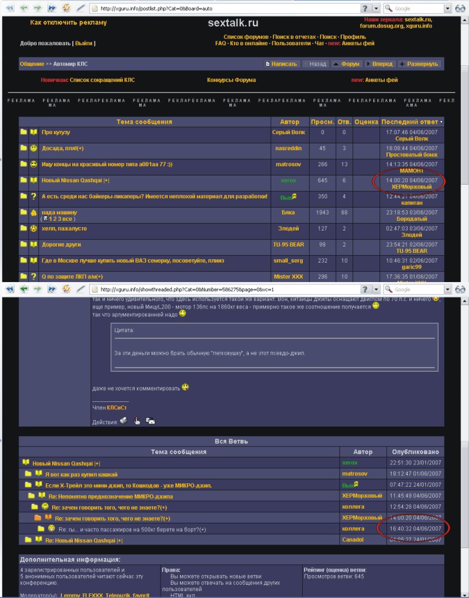Click the question mark icon beside the байкеры-пикаперы topic
Screen dimensions: 469x598
pyautogui.click(x=33, y=196)
